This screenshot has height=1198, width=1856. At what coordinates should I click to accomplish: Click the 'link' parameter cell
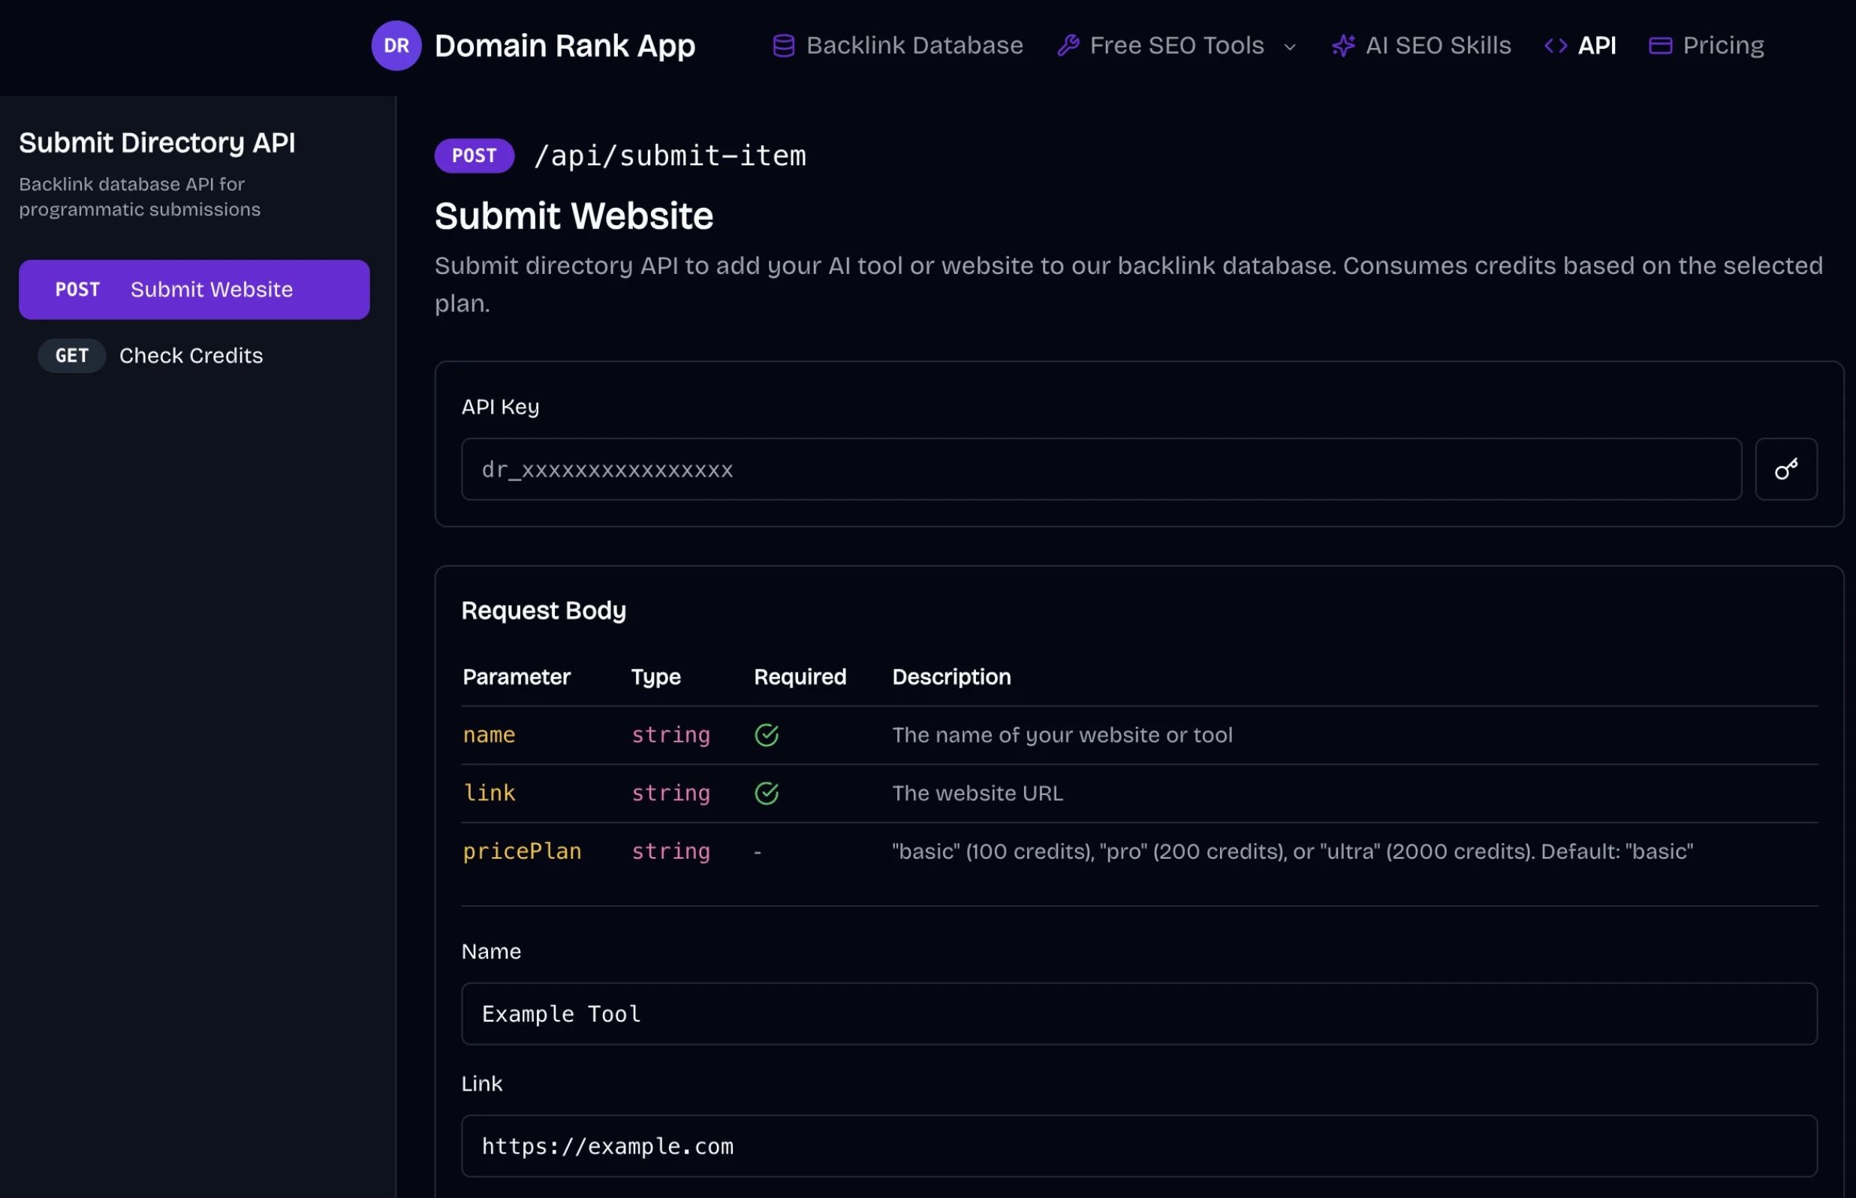pyautogui.click(x=490, y=793)
